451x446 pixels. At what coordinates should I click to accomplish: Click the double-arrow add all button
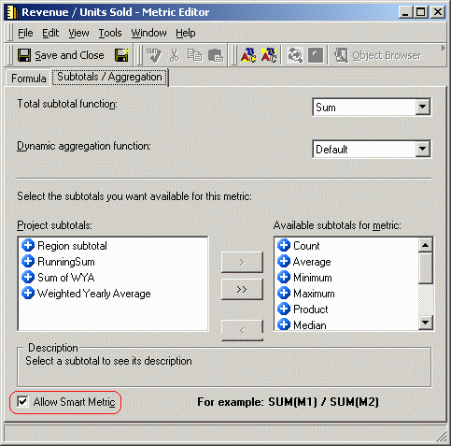pyautogui.click(x=242, y=289)
